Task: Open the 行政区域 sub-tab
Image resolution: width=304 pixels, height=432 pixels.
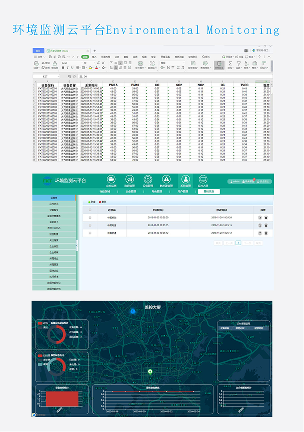Action: 105,191
